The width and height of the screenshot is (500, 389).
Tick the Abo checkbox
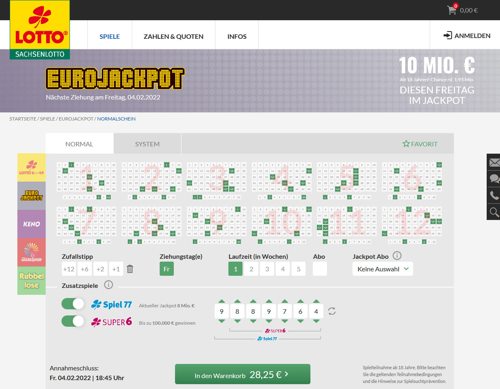[x=320, y=269]
